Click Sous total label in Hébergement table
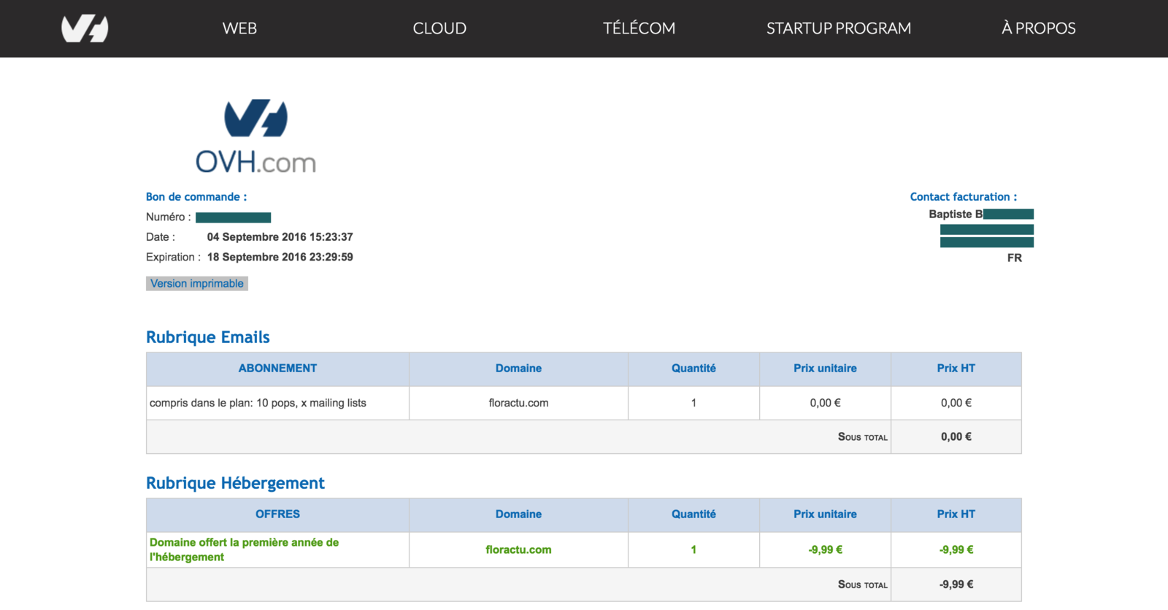The width and height of the screenshot is (1168, 610). coord(862,584)
